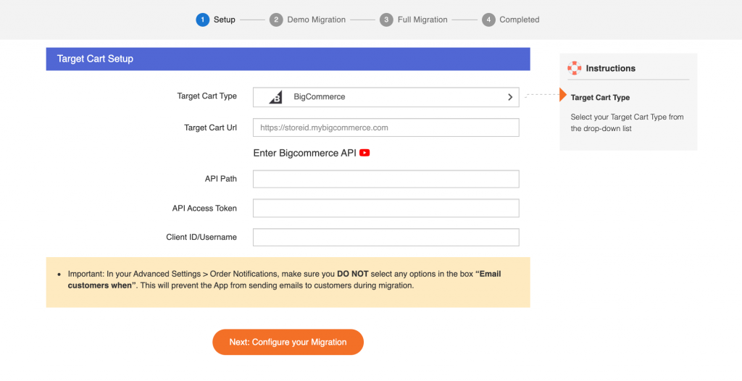Click the step 1 Setup circle
Screen dimensions: 742x381
click(x=202, y=20)
